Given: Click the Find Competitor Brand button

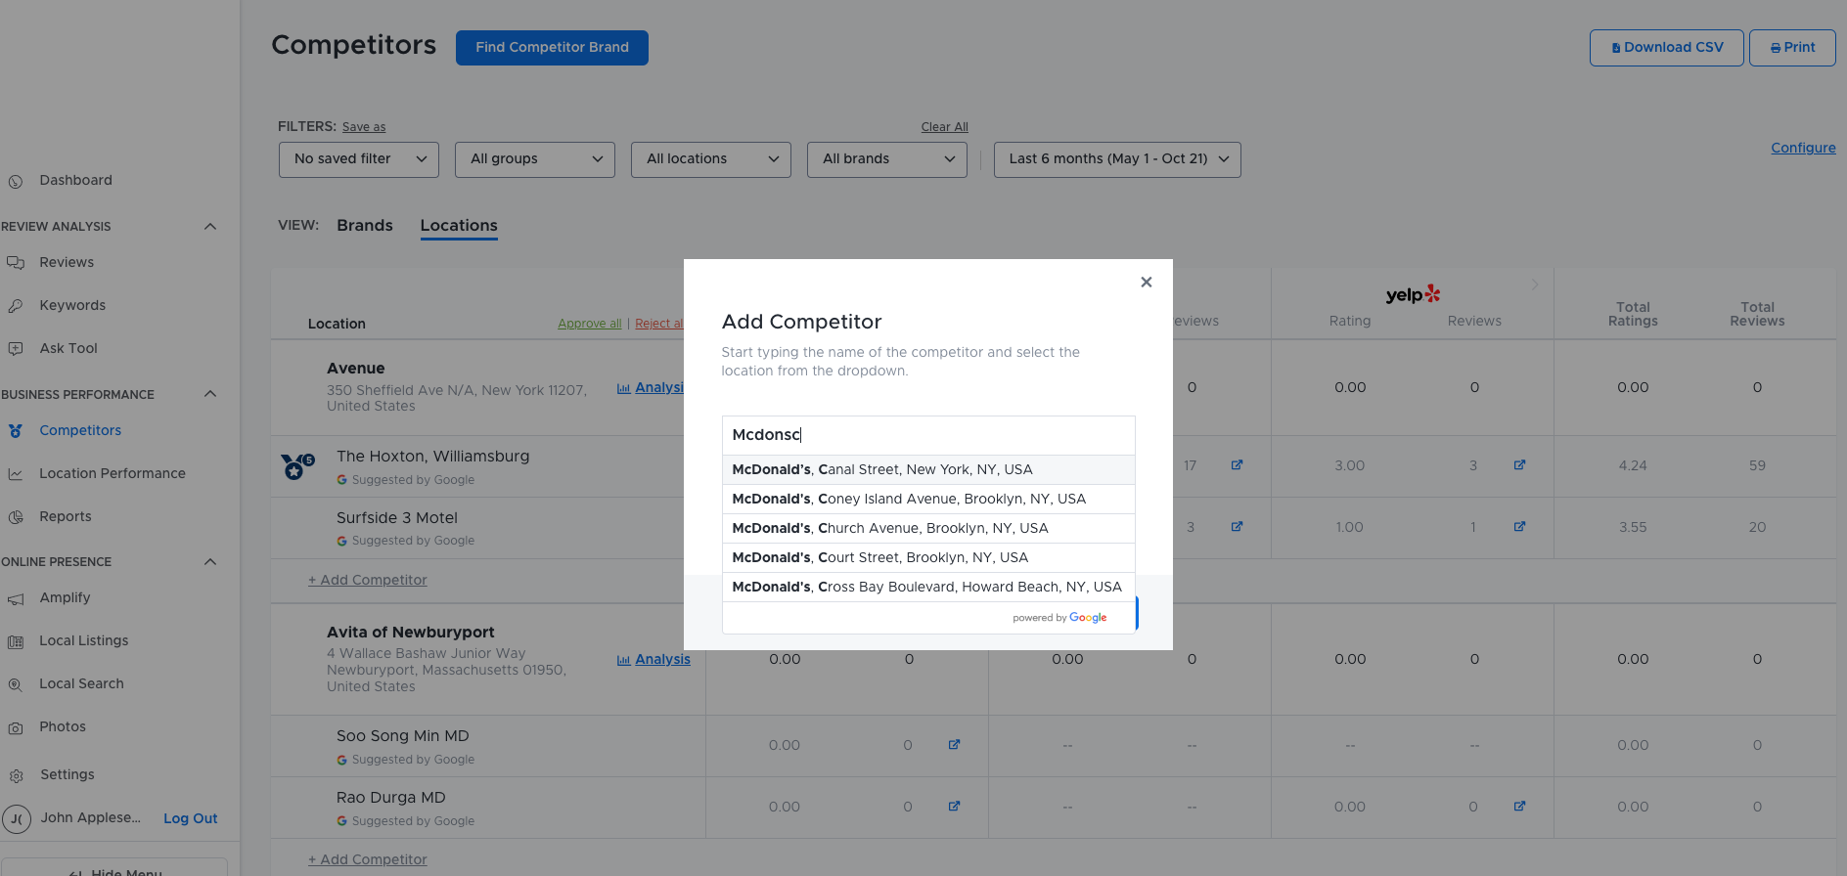Looking at the screenshot, I should click(x=552, y=48).
